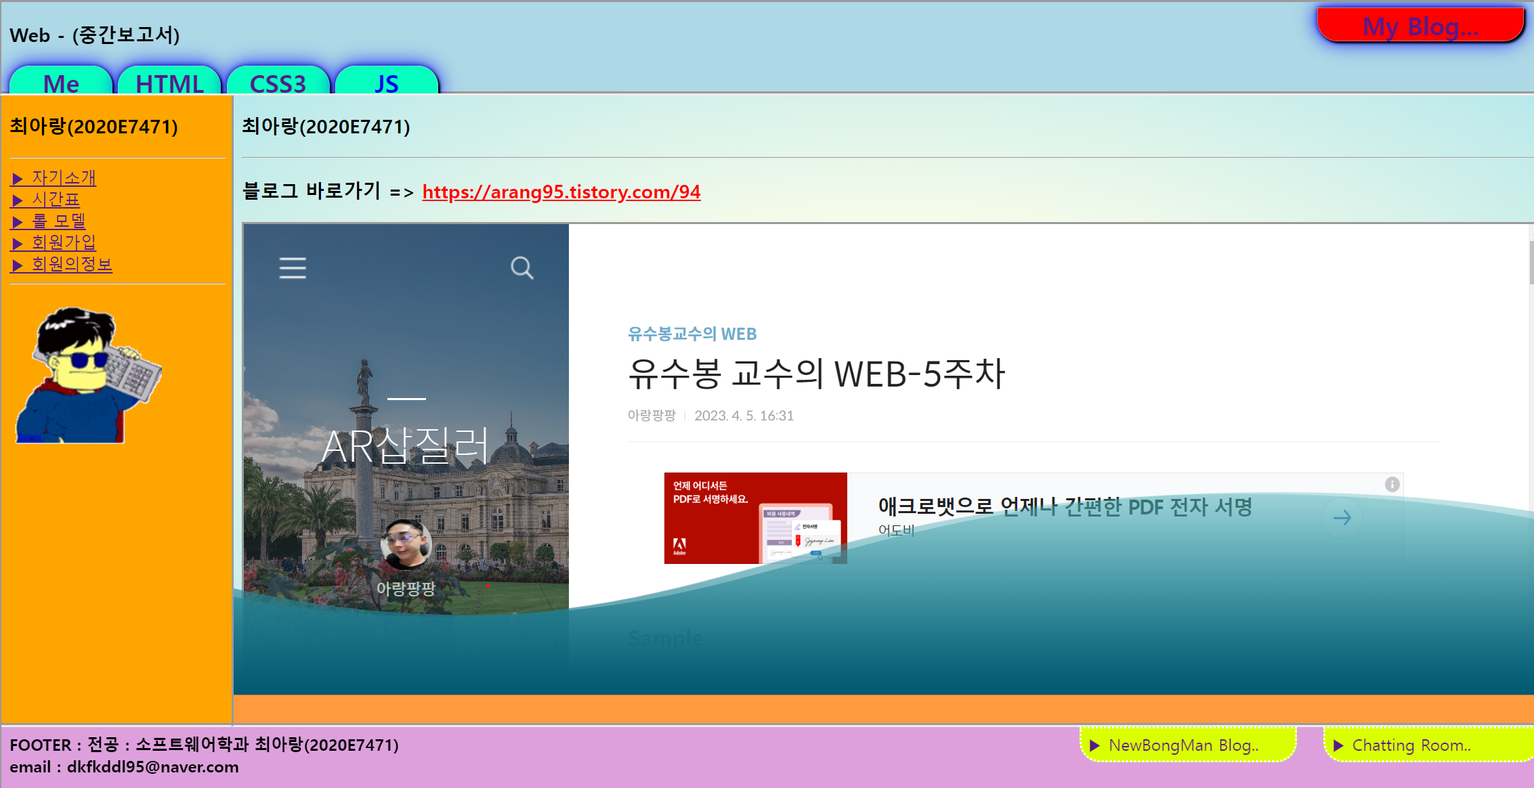
Task: Open the 자기소개 sidebar link
Action: (x=54, y=178)
